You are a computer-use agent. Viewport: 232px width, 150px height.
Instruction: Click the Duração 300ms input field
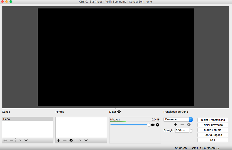(182, 130)
